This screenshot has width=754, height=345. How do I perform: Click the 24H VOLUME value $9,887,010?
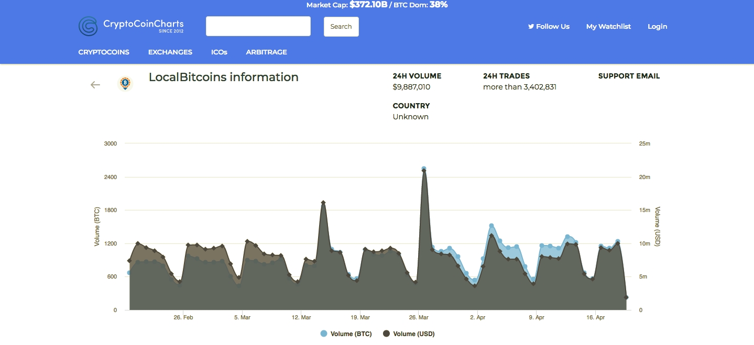tap(411, 87)
